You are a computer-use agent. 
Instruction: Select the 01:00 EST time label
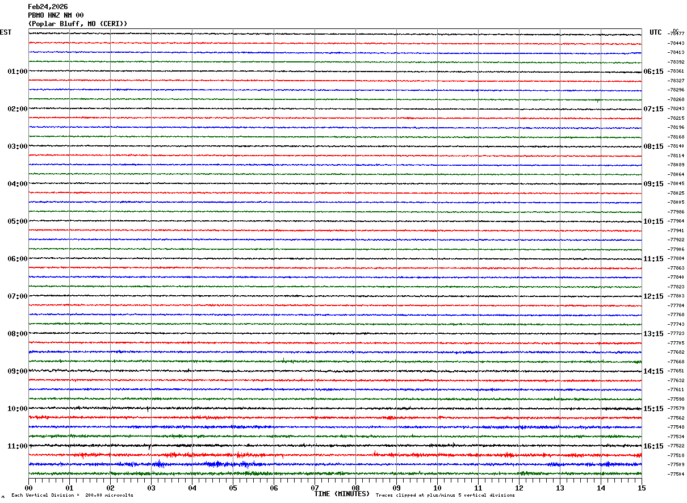pos(18,72)
